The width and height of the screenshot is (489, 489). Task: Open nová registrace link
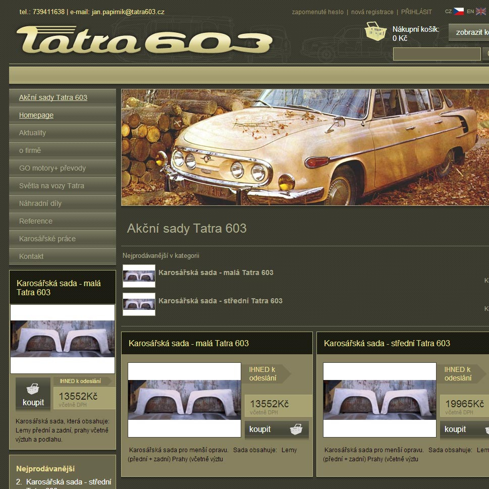tap(372, 12)
